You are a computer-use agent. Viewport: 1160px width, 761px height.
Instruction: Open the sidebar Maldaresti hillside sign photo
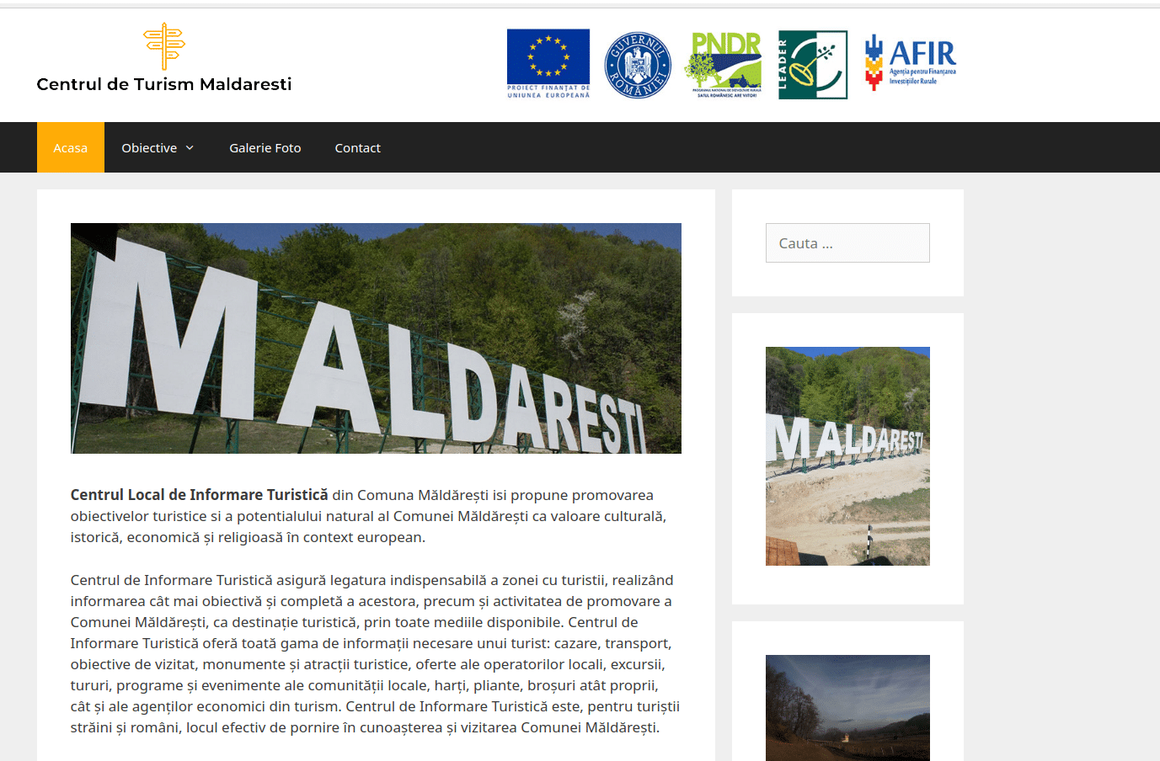847,455
